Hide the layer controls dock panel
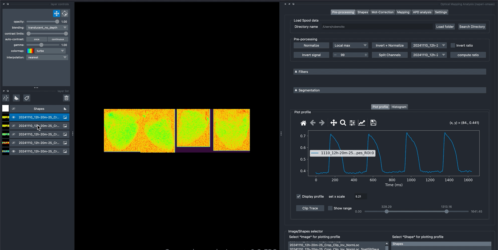The image size is (498, 250). [x=4, y=4]
